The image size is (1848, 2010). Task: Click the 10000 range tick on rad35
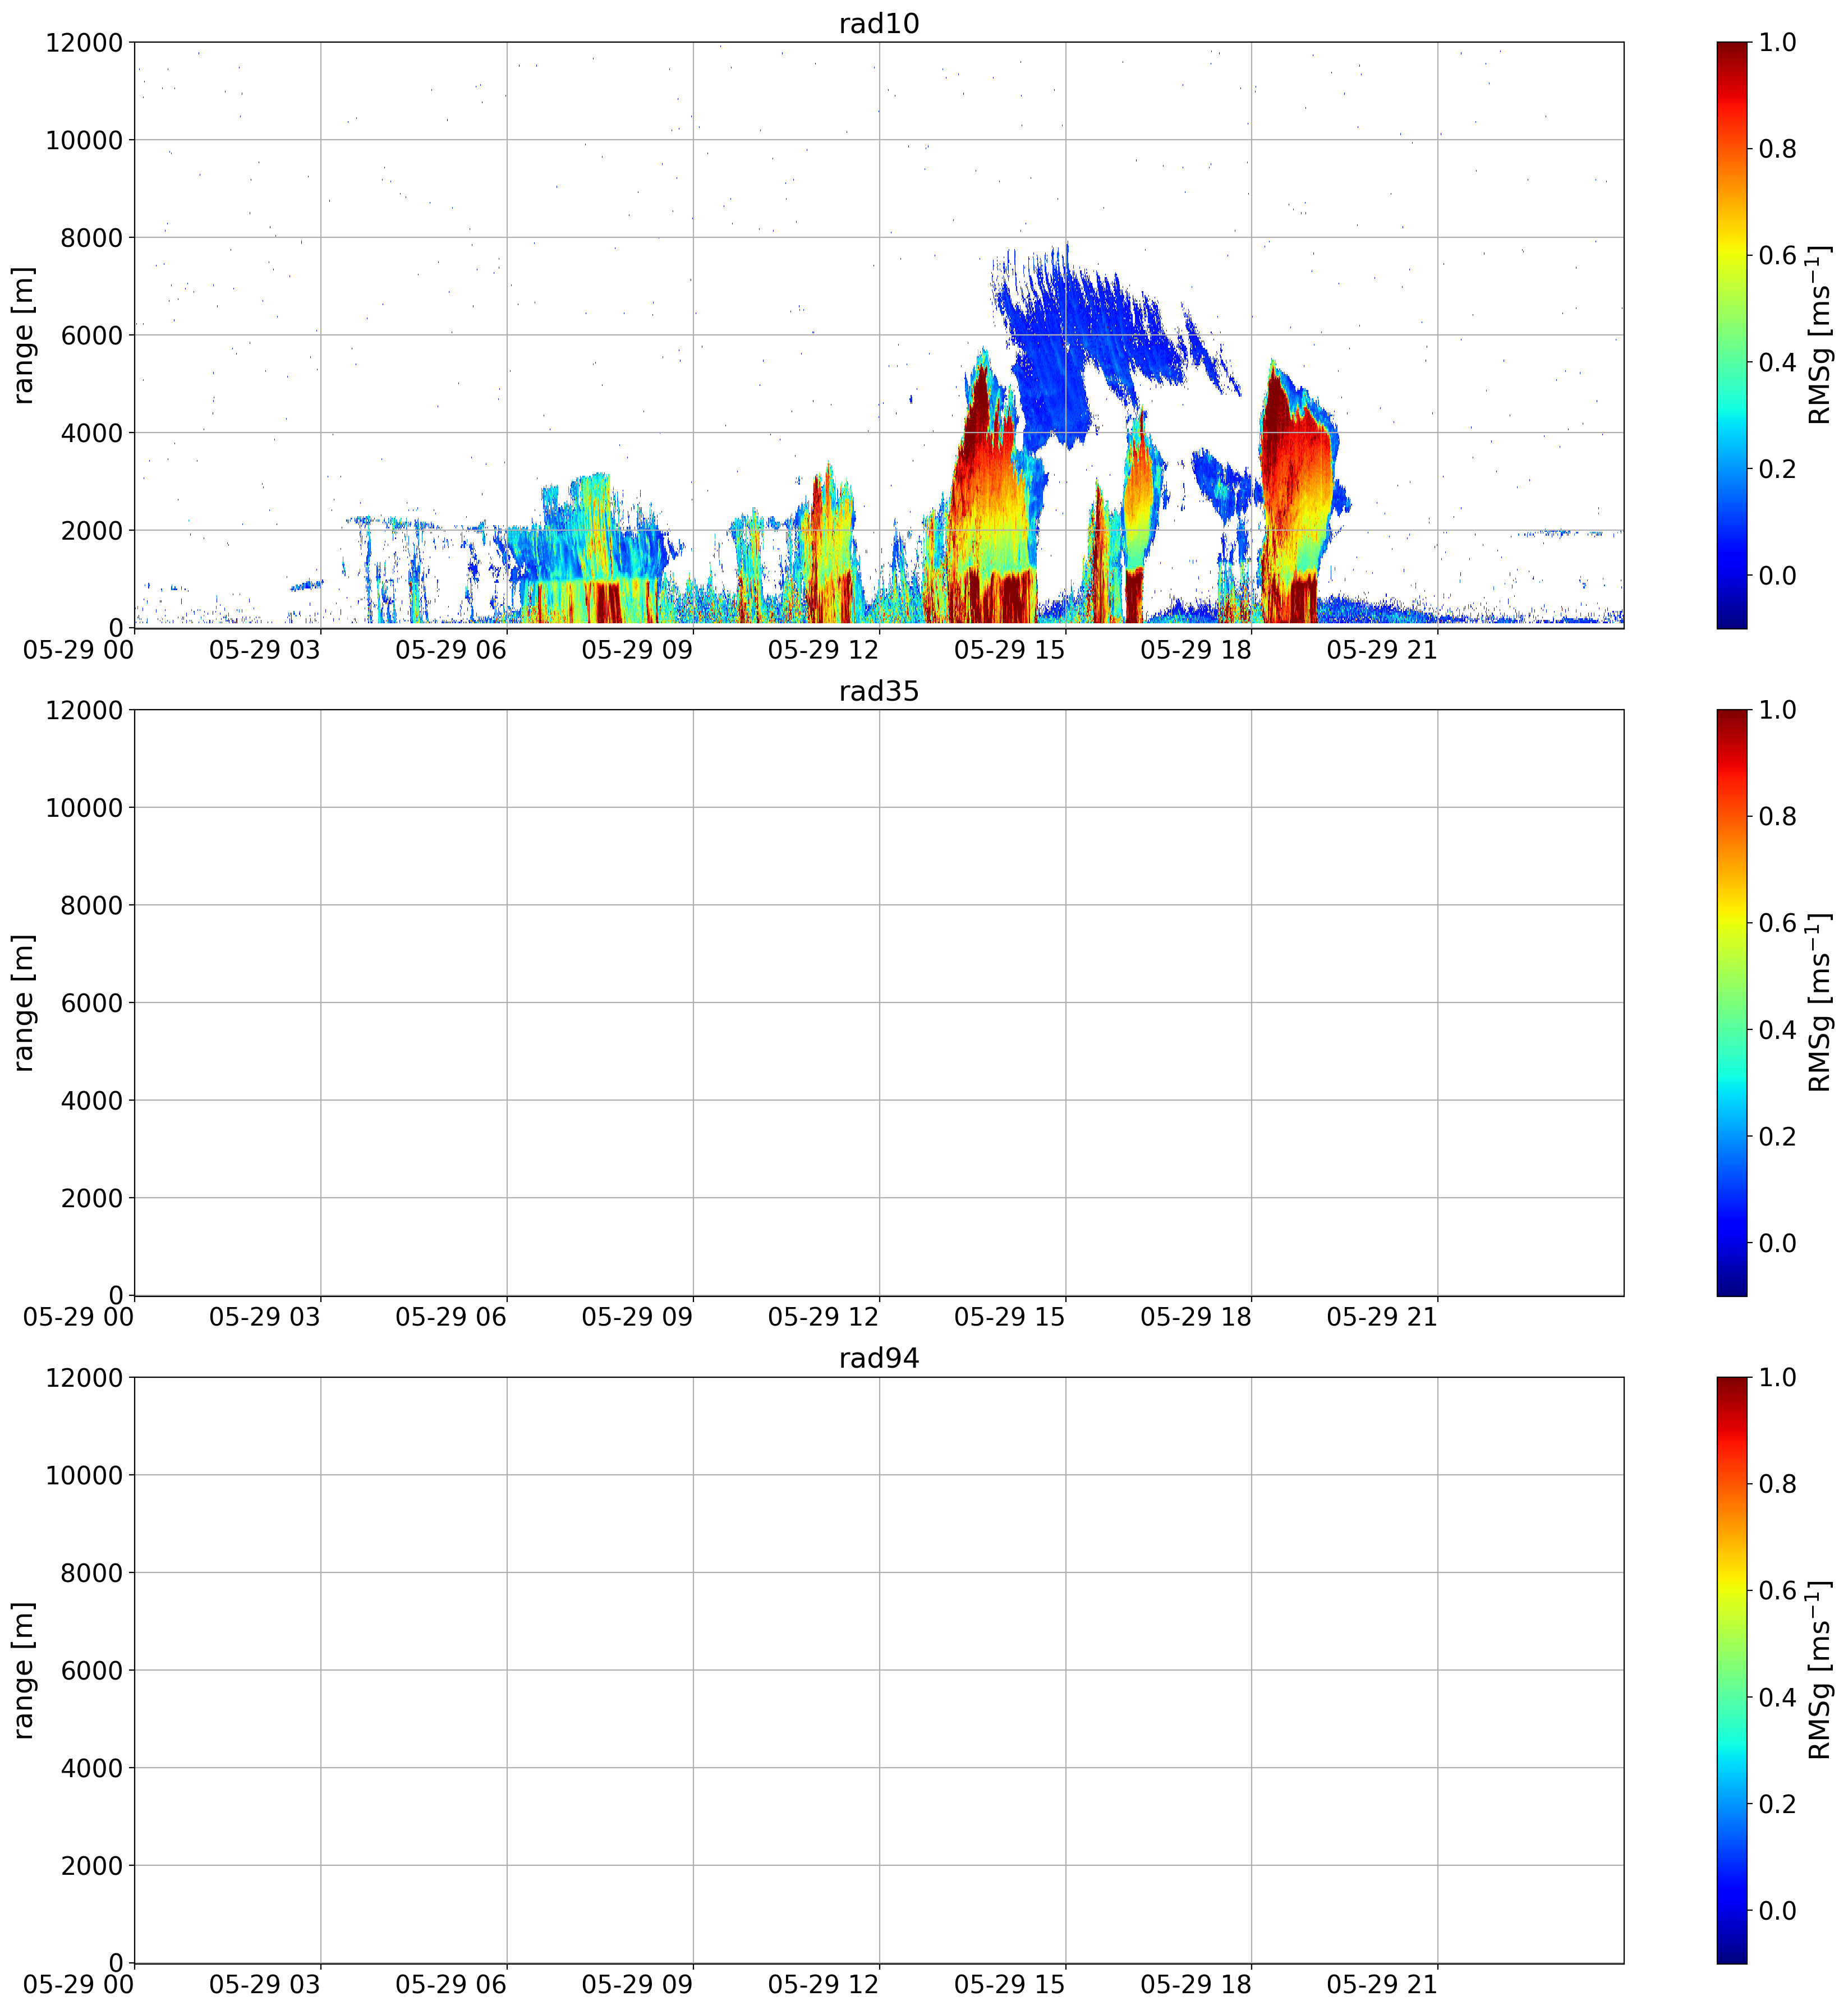point(84,808)
